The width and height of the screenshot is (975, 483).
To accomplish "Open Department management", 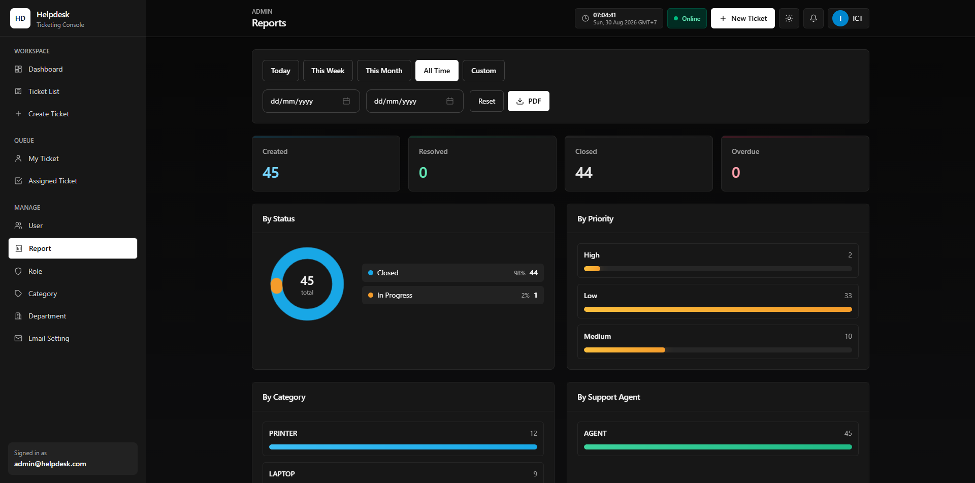I will click(x=73, y=316).
